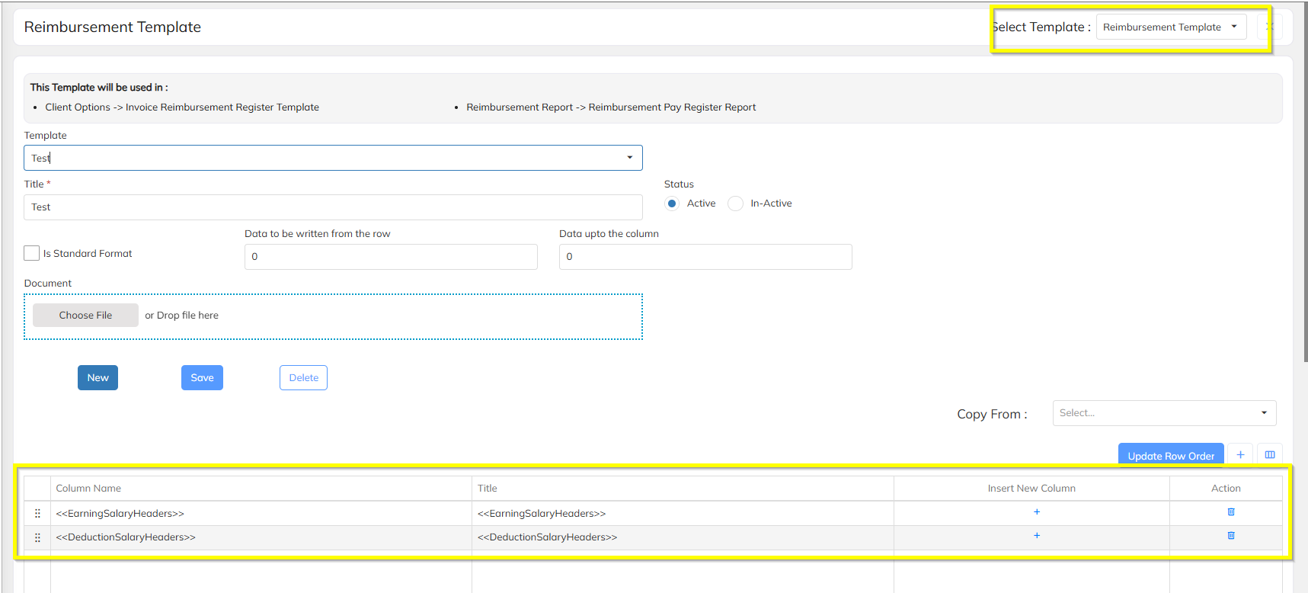Open the Copy From select dropdown
Screen dimensions: 1308x593
tap(1163, 413)
